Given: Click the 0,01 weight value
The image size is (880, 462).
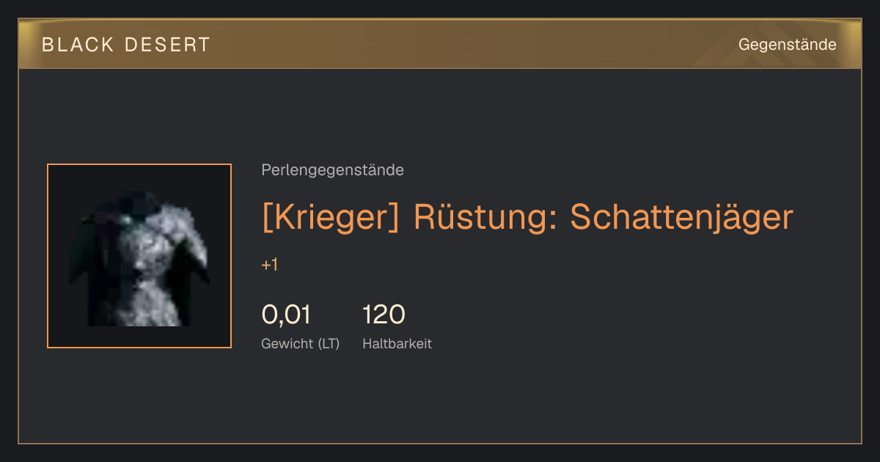Looking at the screenshot, I should (286, 315).
